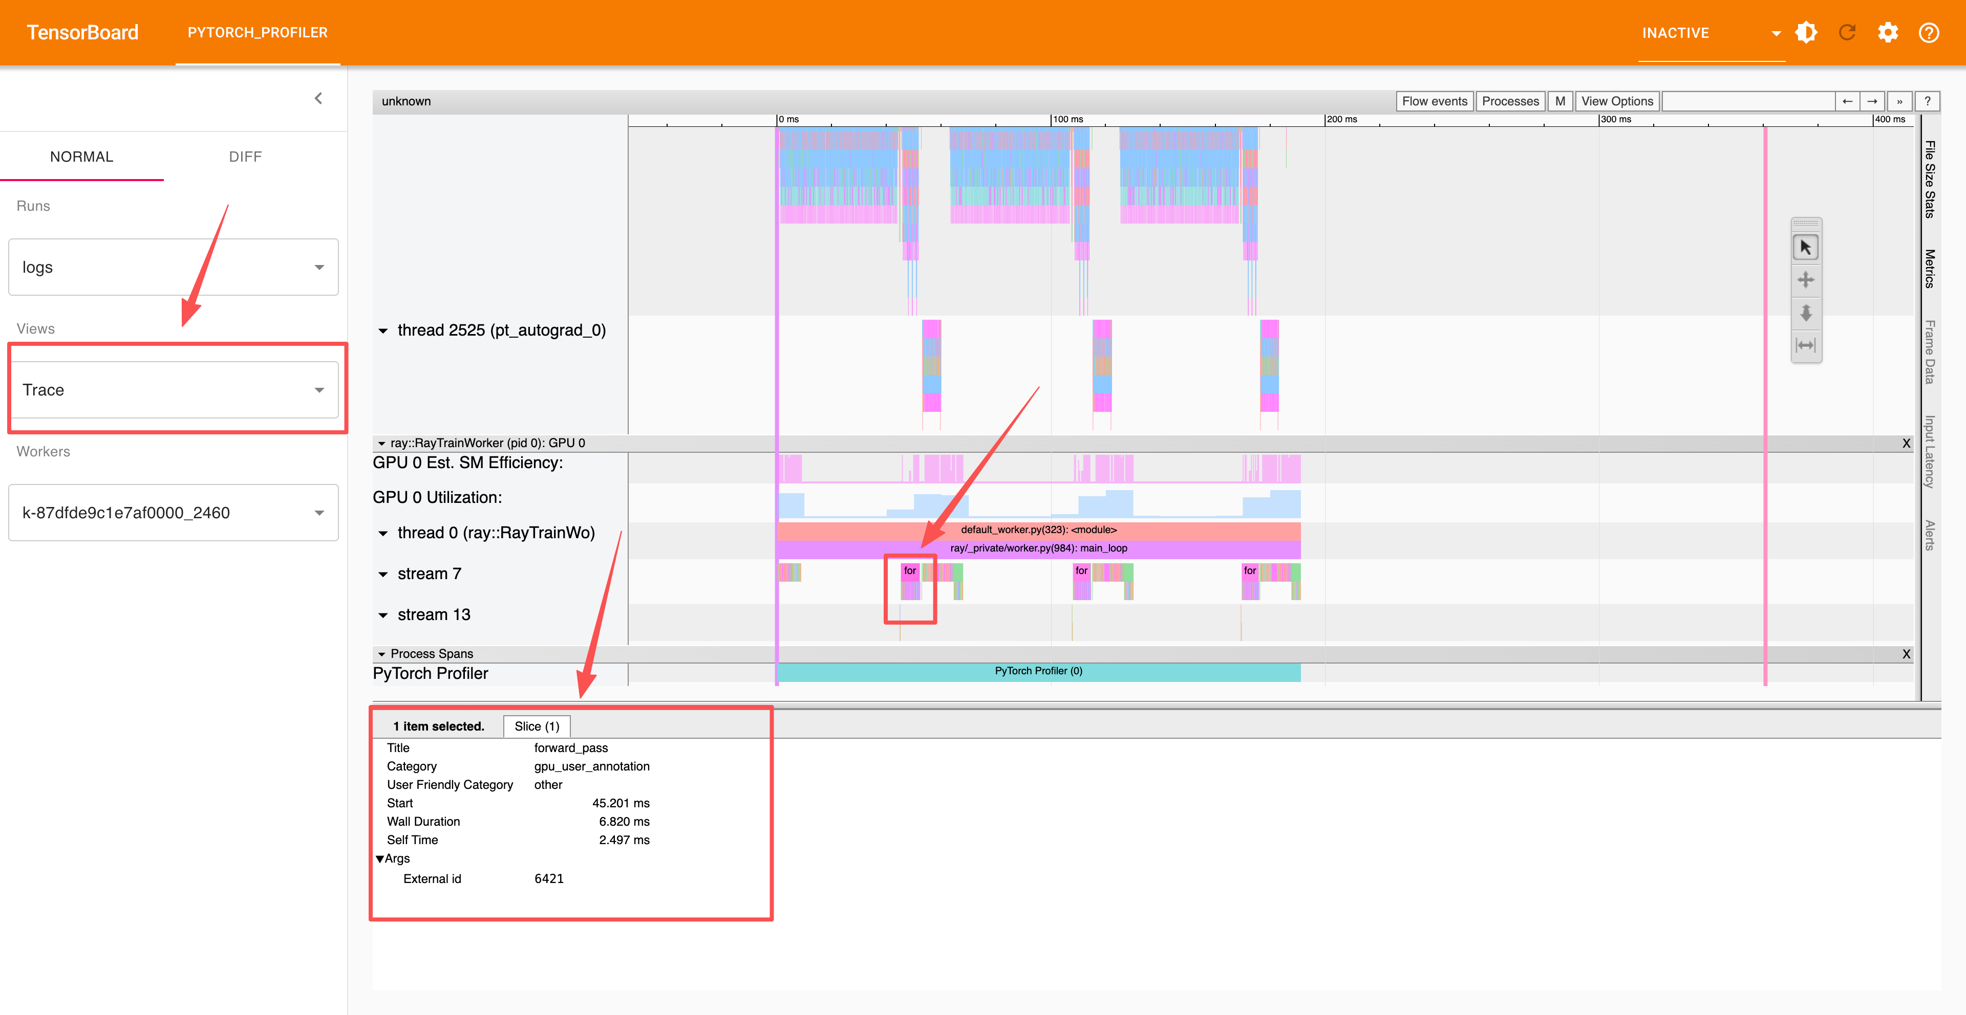Open TensorBoard settings gear

(1887, 33)
